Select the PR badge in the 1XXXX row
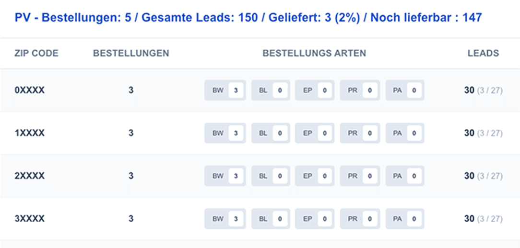Image resolution: width=520 pixels, height=248 pixels. pyautogui.click(x=359, y=133)
